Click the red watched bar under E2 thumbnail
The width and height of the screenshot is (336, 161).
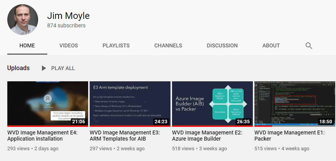212,126
